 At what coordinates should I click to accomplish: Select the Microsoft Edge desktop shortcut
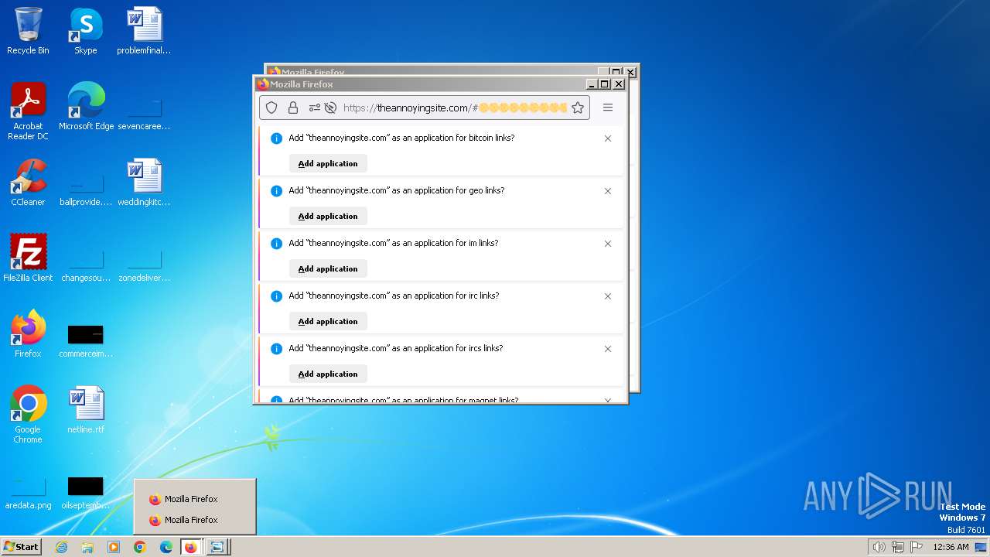tap(86, 106)
